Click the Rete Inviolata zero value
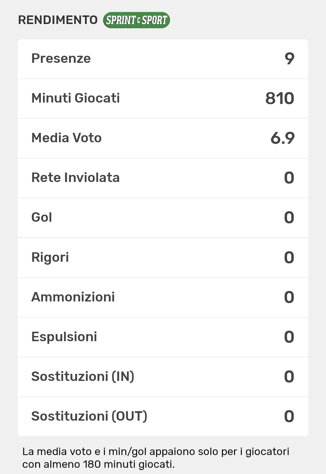326x474 pixels. [x=289, y=178]
